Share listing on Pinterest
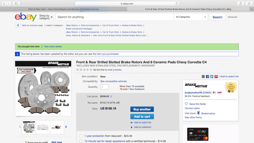Image resolution: width=254 pixels, height=143 pixels. coord(216,77)
